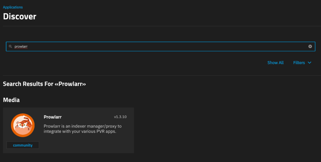Select the community train badge
Screen dimensions: 321x162
click(x=23, y=145)
